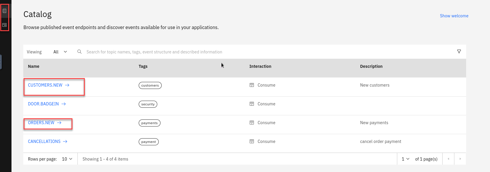Screen dimensions: 490x172
Task: Click the filter funnel icon
Action: (459, 52)
